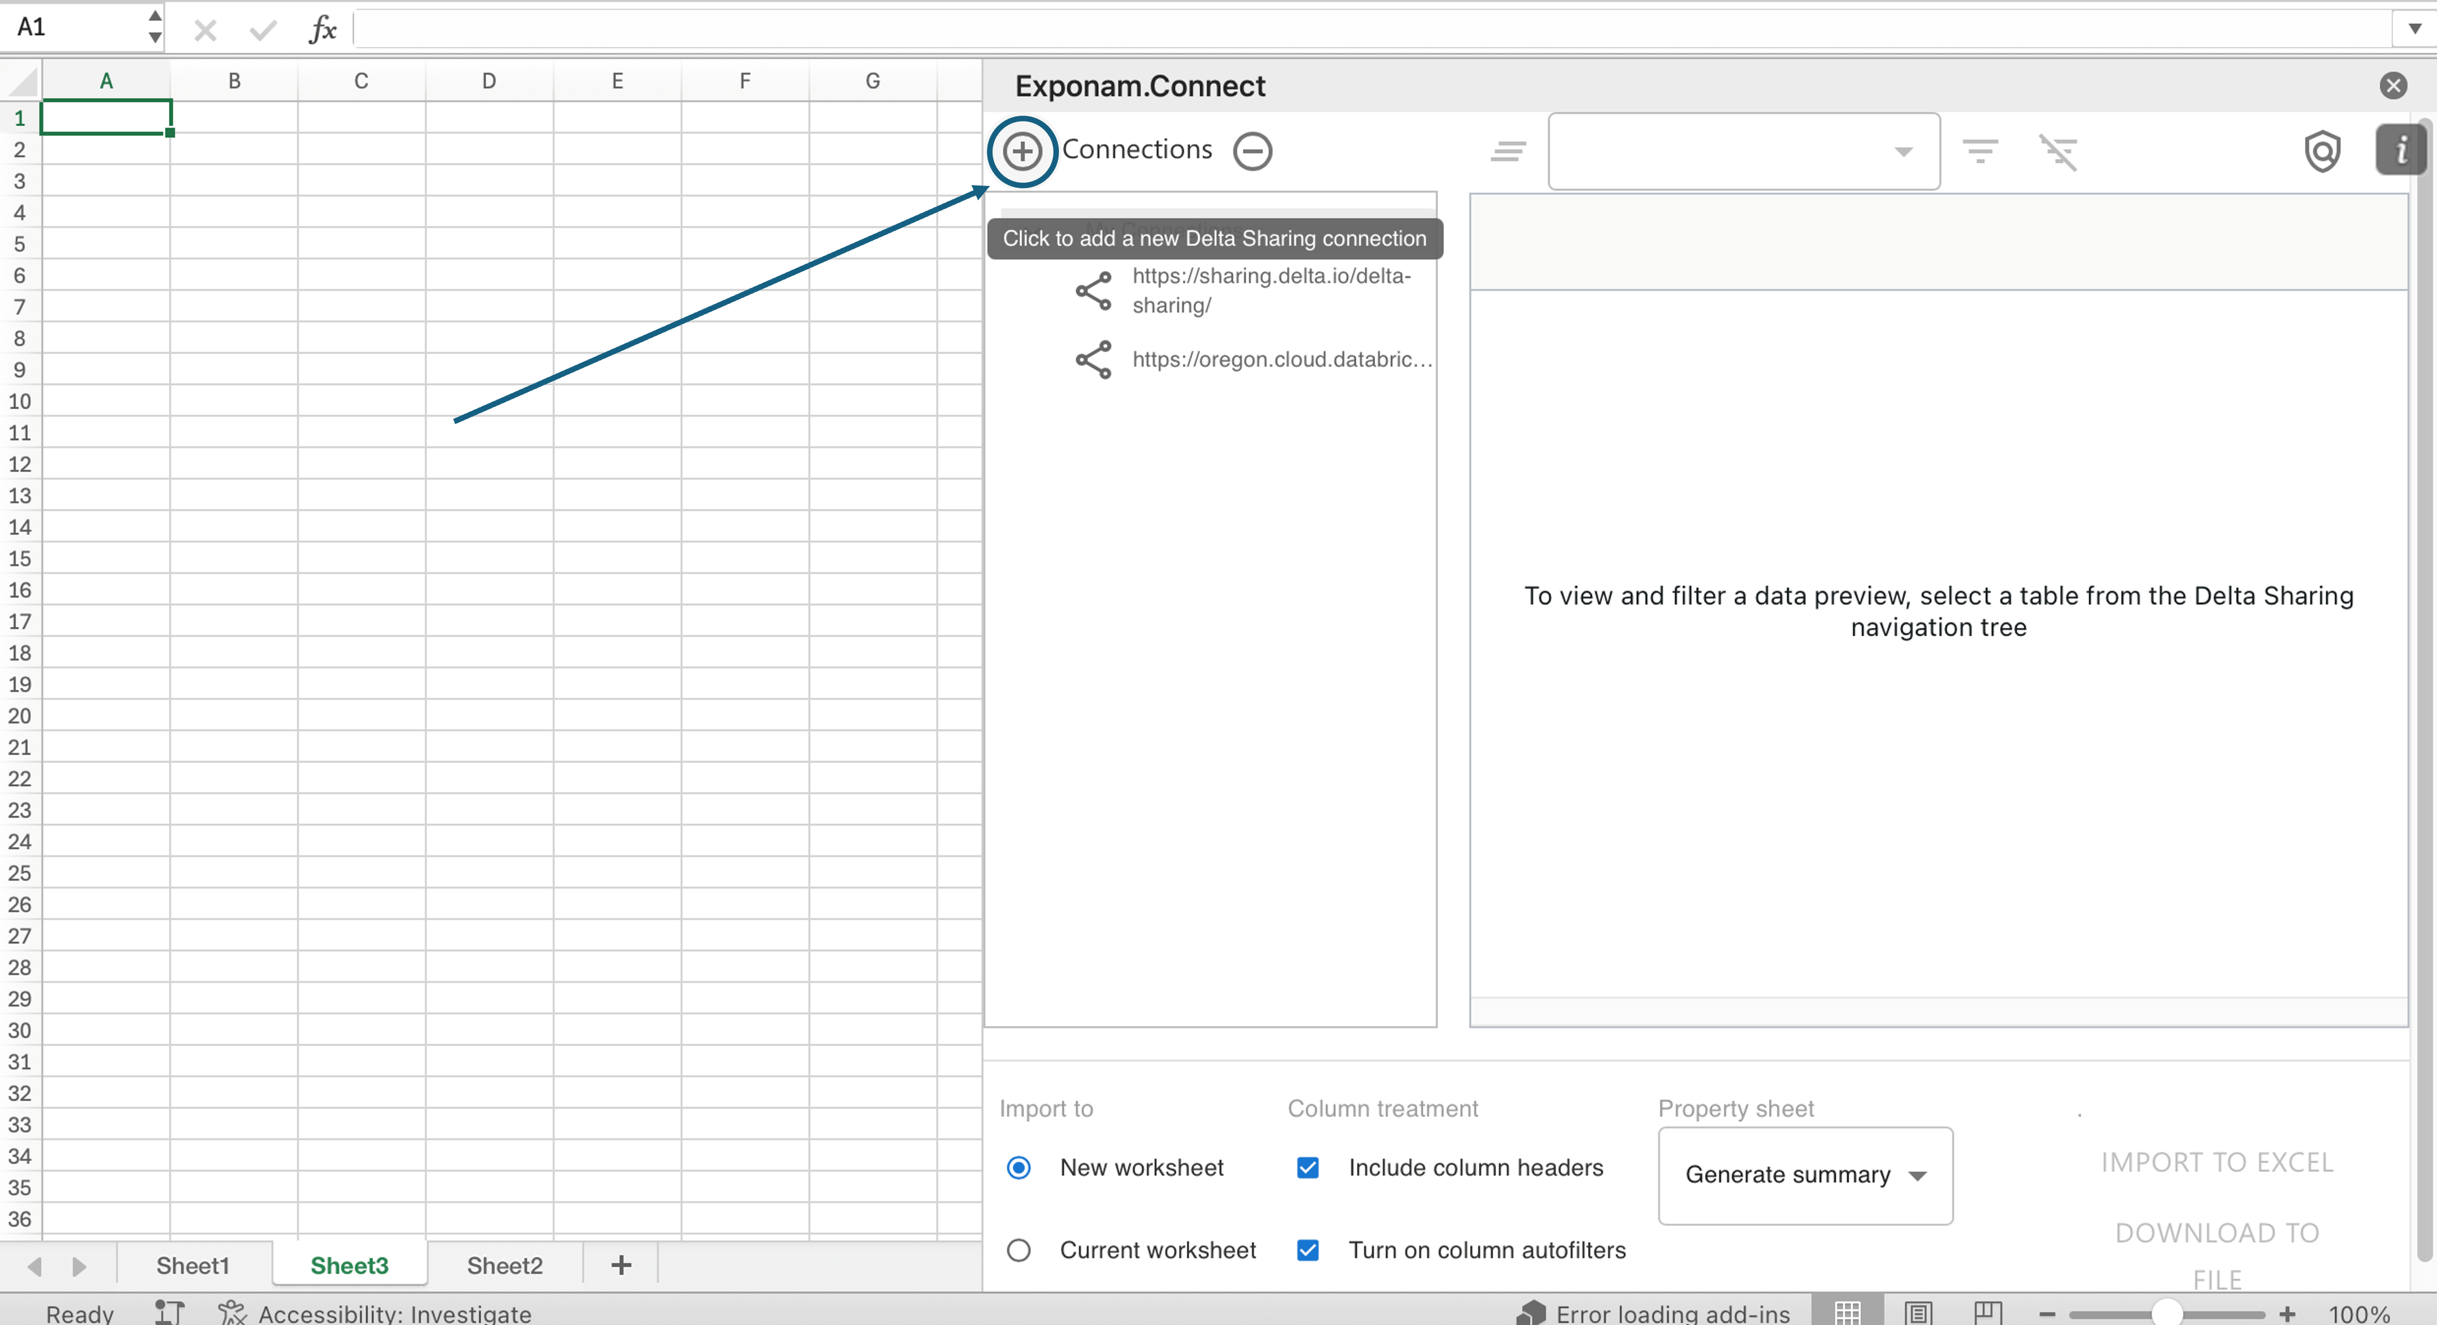Select row 10 header
The image size is (2437, 1325).
point(20,401)
